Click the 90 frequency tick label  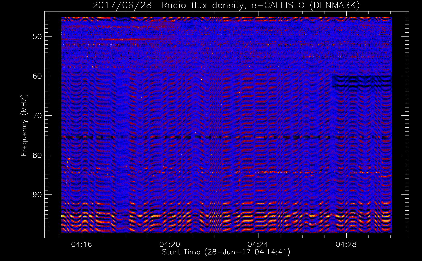pyautogui.click(x=37, y=195)
